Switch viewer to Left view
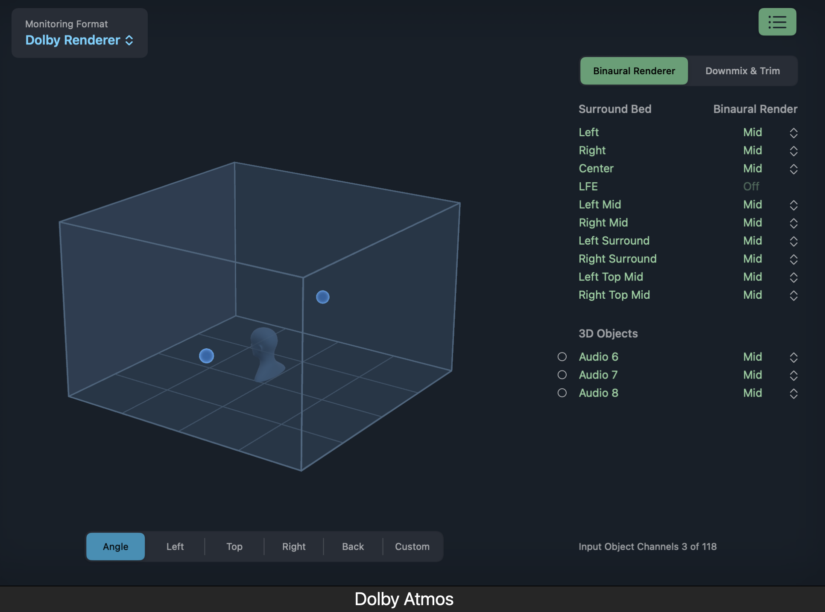Image resolution: width=825 pixels, height=612 pixels. (x=175, y=546)
